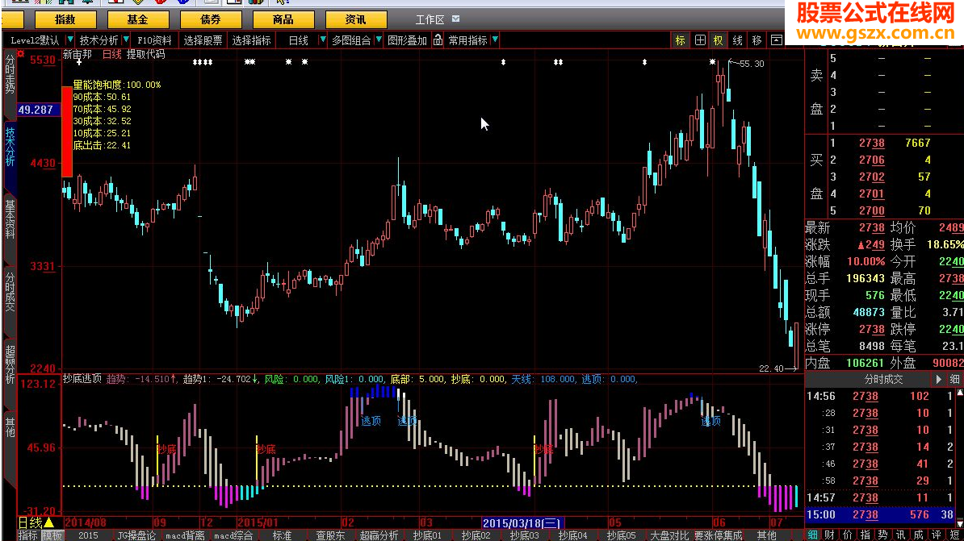Image resolution: width=964 pixels, height=541 pixels.
Task: Select the 超赢分析 indicator tab at bottom
Action: click(x=379, y=535)
